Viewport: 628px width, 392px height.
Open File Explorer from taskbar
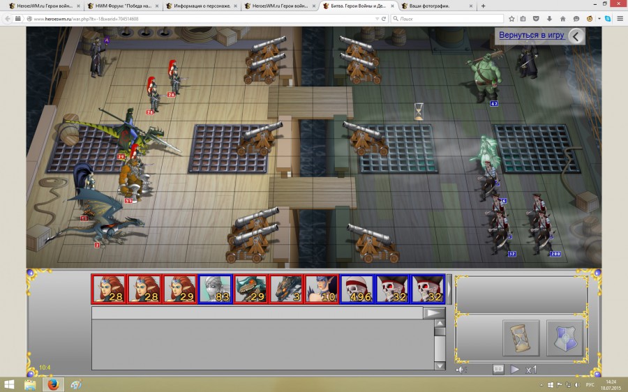[x=30, y=385]
